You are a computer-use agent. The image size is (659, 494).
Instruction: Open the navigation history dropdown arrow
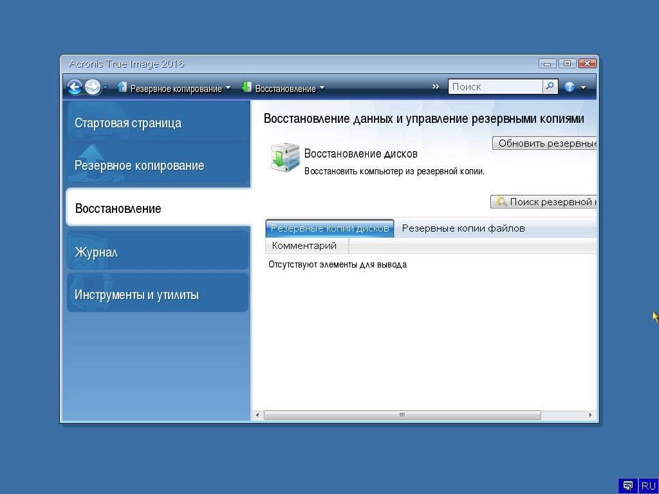click(105, 87)
